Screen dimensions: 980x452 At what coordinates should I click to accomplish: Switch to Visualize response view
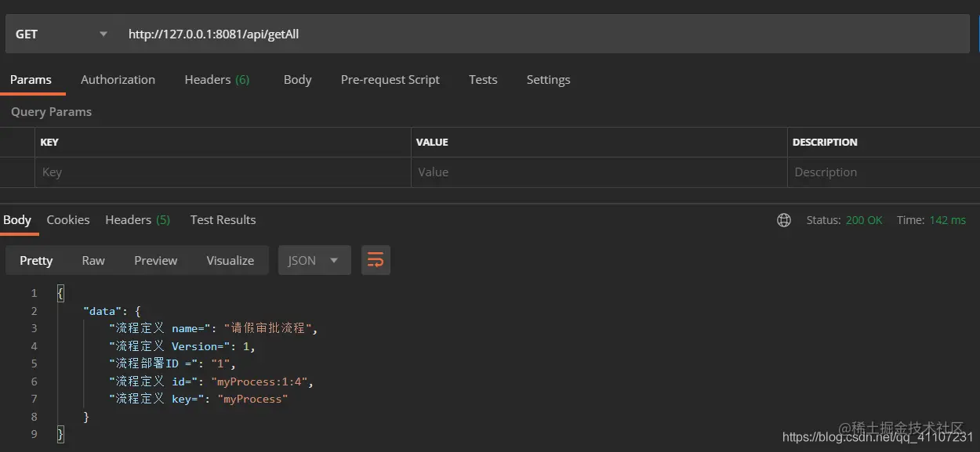click(x=230, y=260)
